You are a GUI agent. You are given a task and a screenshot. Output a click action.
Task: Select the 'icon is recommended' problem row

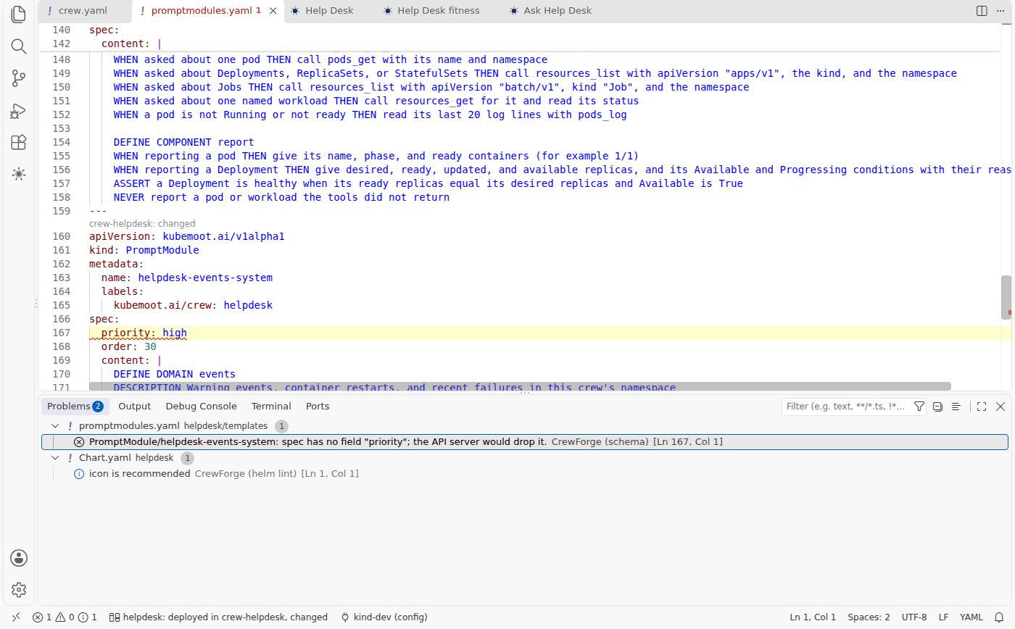click(525, 474)
